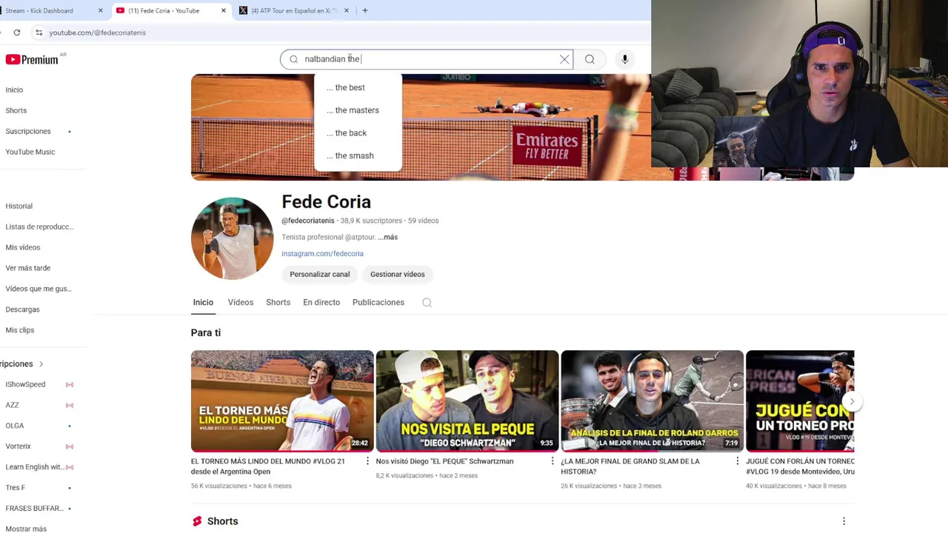This screenshot has height=533, width=948.
Task: Open options for Nos visitó Diego video
Action: 552,461
